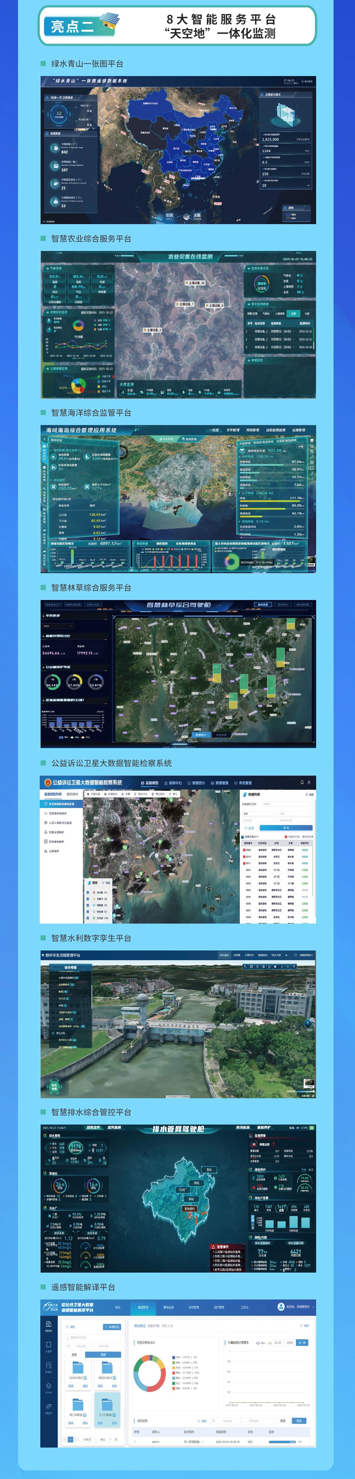Click the layers sample library icon in sidebar
Viewport: 355px width, 1479px height.
(48, 1386)
